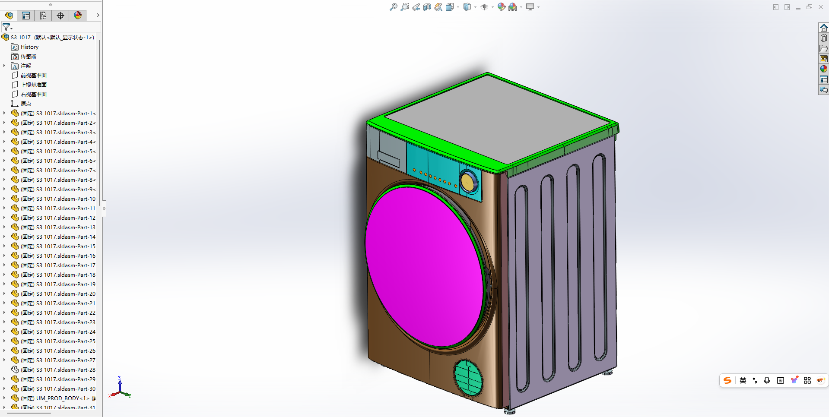Click the Part-24 component icon
The image size is (829, 417).
(15, 332)
